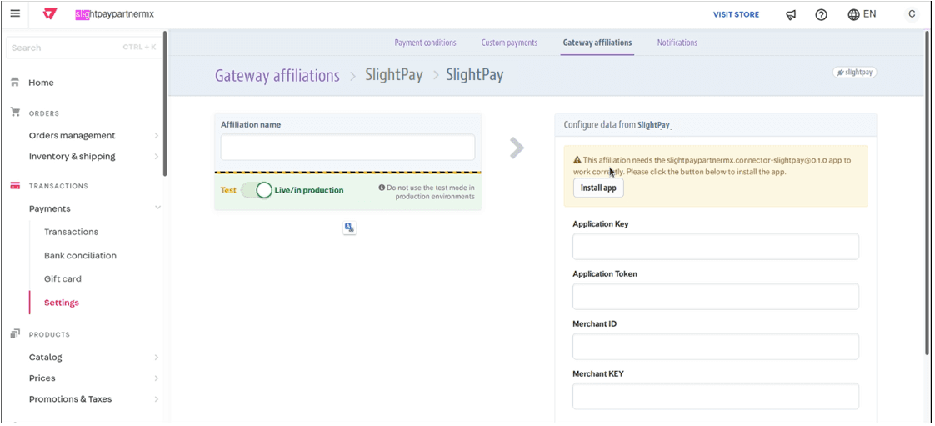Open Notifications tab

(677, 43)
